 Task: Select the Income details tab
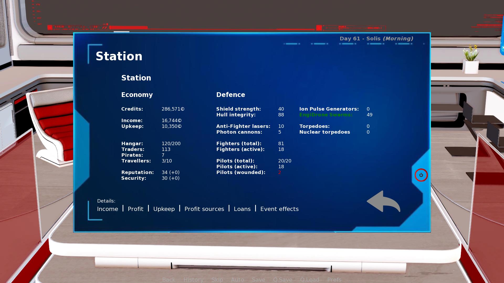click(x=107, y=209)
